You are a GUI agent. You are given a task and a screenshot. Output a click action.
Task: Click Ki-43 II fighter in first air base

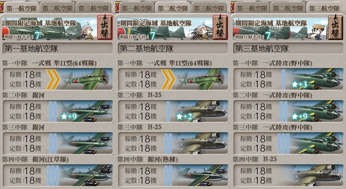(57, 79)
